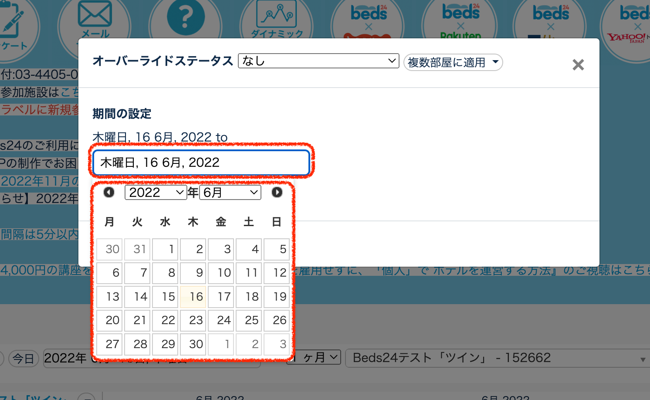Select June 1 in the calendar

click(165, 249)
